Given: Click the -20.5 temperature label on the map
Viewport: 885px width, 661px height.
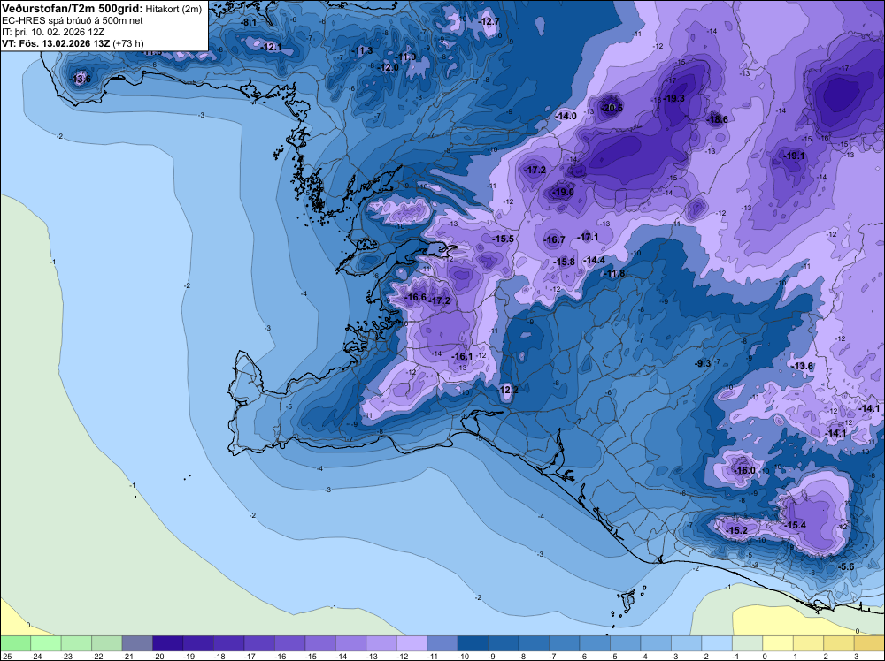Looking at the screenshot, I should point(612,108).
